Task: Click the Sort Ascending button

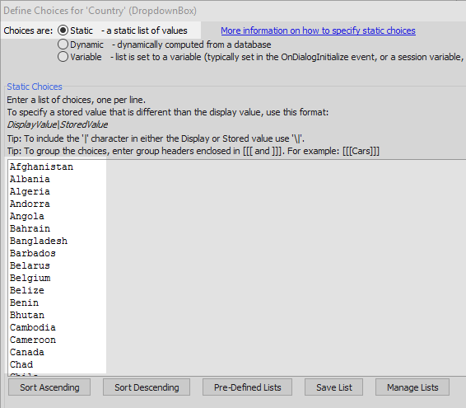Action: pos(49,387)
